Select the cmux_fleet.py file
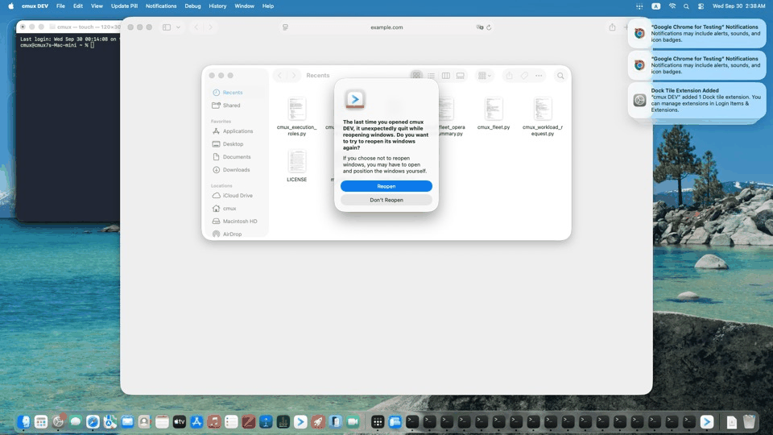Screen dimensions: 773x435 coord(494,114)
